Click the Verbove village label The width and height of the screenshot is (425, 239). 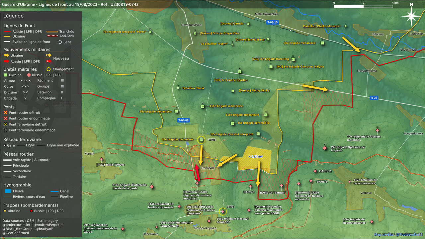point(366,193)
